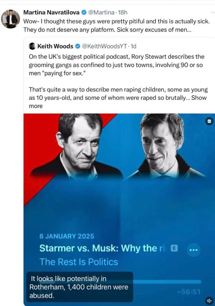Image resolution: width=215 pixels, height=306 pixels.
Task: Toggle captions icon on video
Action: (x=209, y=121)
